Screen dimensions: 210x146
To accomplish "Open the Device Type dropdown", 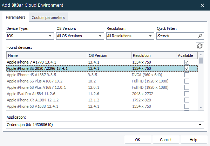I will [x=30, y=36].
